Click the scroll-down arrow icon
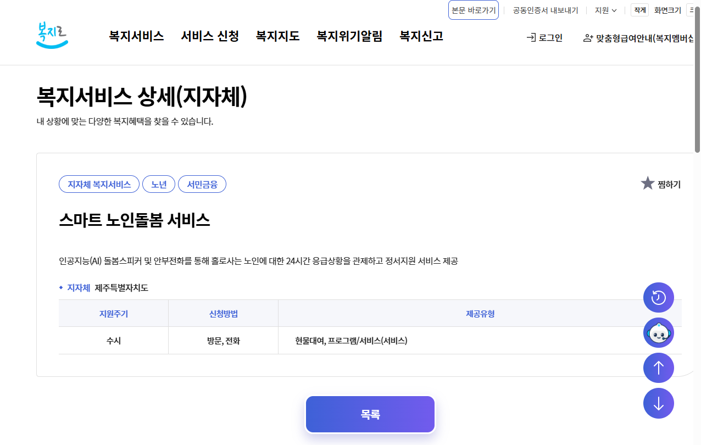The width and height of the screenshot is (701, 445). [x=658, y=403]
